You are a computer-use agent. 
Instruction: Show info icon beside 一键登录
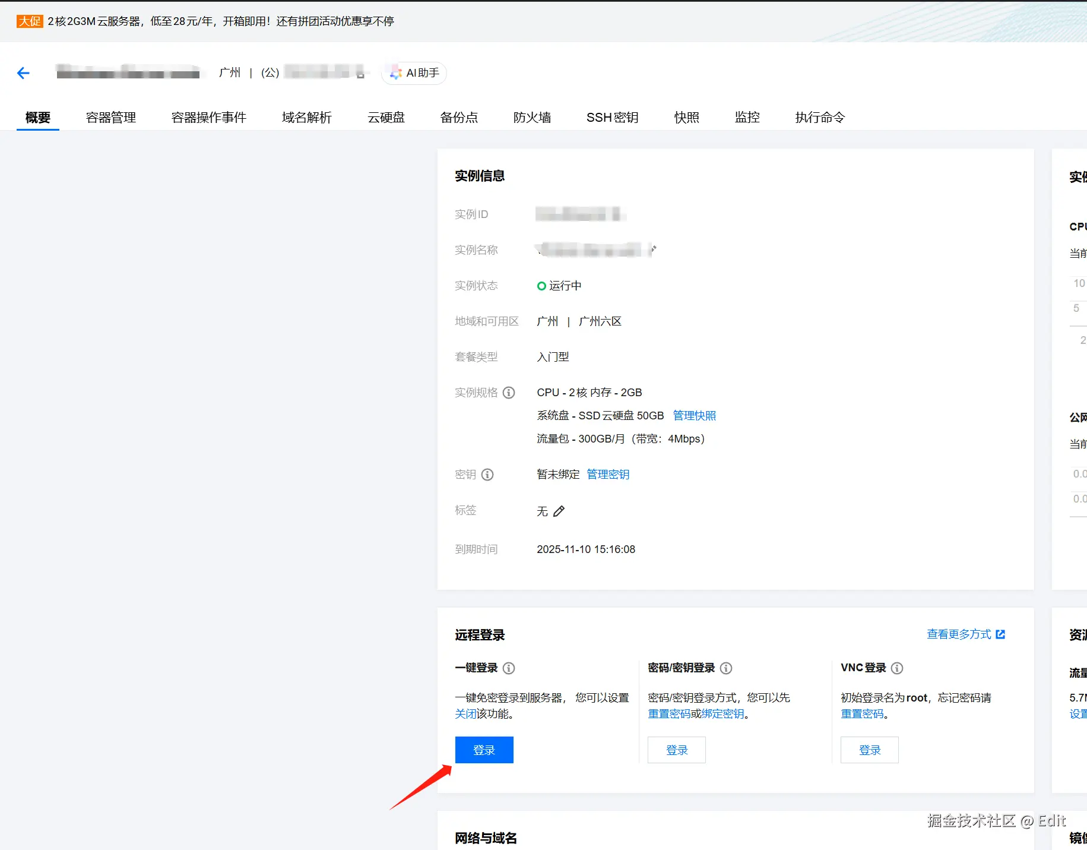pos(509,668)
